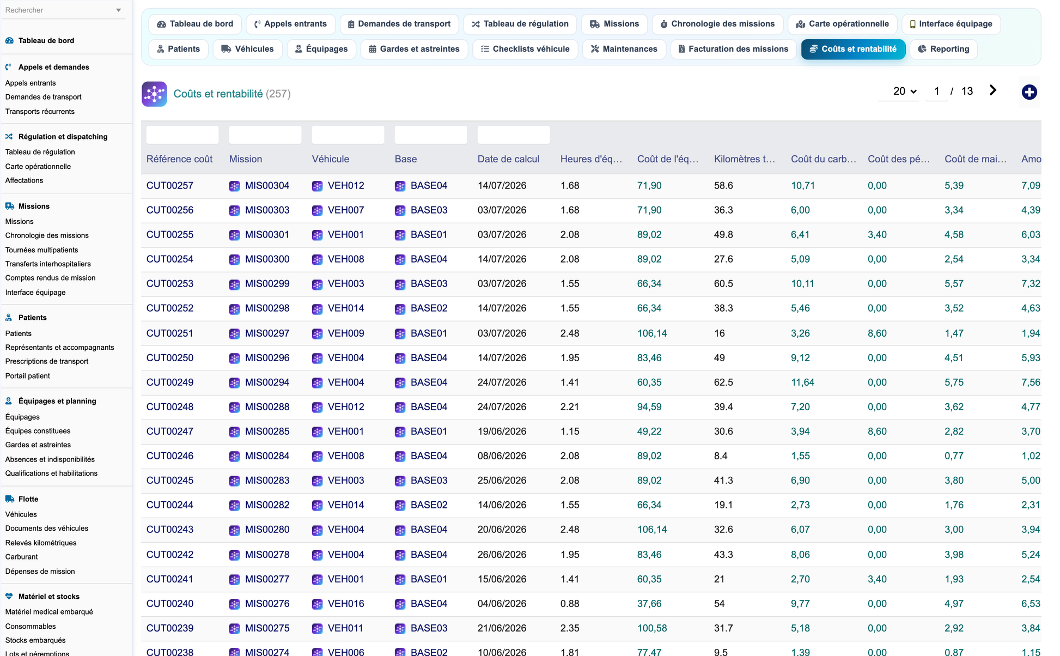Select the Checklists véhicule tab
1060x656 pixels.
click(x=525, y=49)
